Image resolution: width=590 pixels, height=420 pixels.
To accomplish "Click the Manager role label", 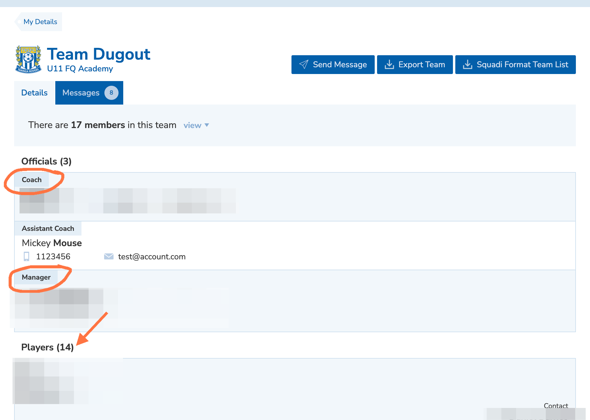I will click(36, 277).
